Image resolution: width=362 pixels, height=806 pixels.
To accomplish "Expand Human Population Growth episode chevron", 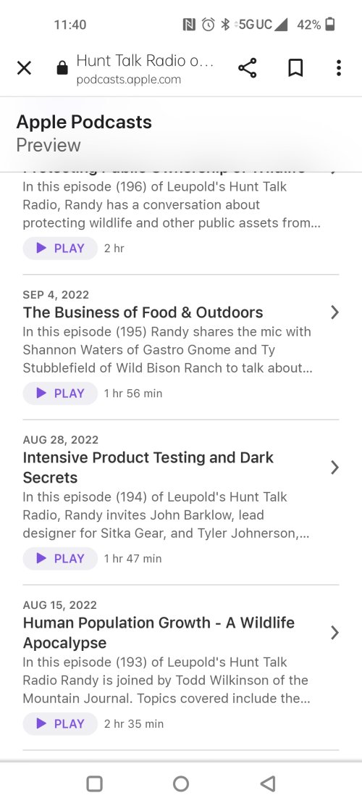I will (x=334, y=632).
